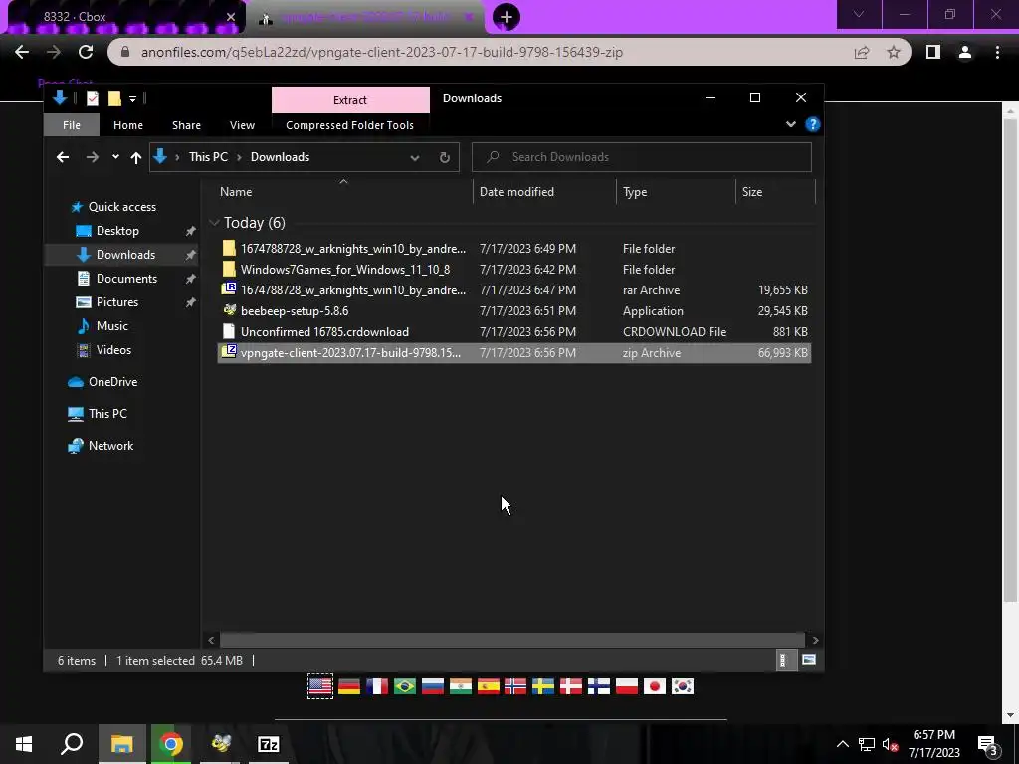This screenshot has height=764, width=1019.
Task: Switch to the View ribbon tab
Action: (243, 125)
